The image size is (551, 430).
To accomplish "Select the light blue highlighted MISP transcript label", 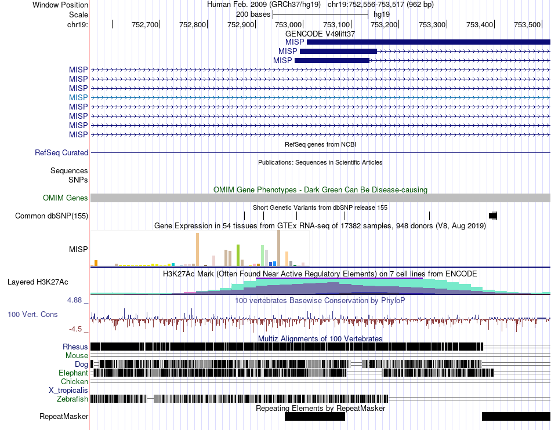I will tap(78, 97).
